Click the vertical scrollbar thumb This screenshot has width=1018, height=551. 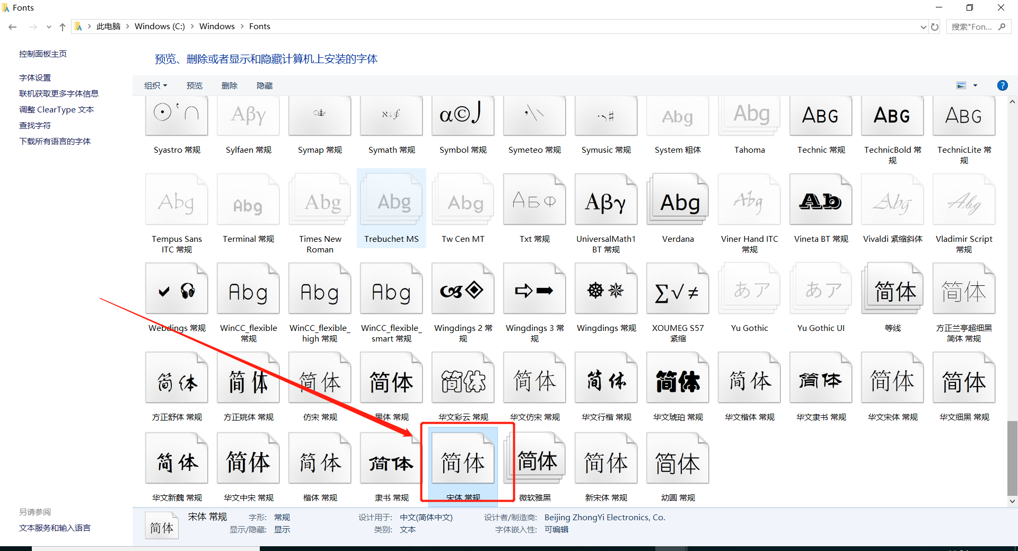point(1012,458)
